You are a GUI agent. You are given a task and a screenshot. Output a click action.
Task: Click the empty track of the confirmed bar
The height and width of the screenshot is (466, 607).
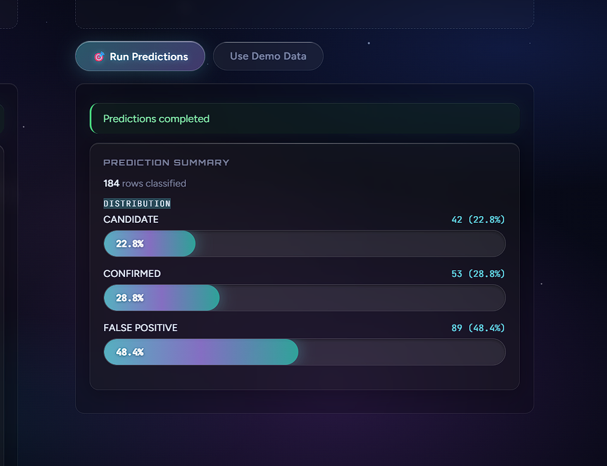point(361,298)
